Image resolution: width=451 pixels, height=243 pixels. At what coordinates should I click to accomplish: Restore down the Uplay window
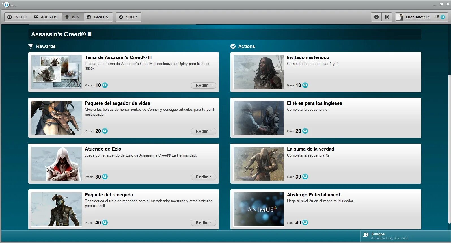coord(441,4)
